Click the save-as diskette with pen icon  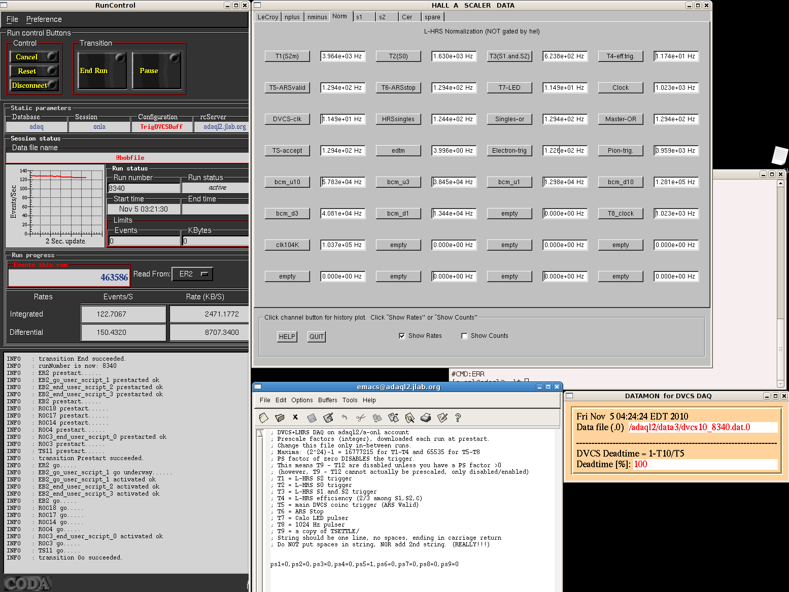click(328, 418)
